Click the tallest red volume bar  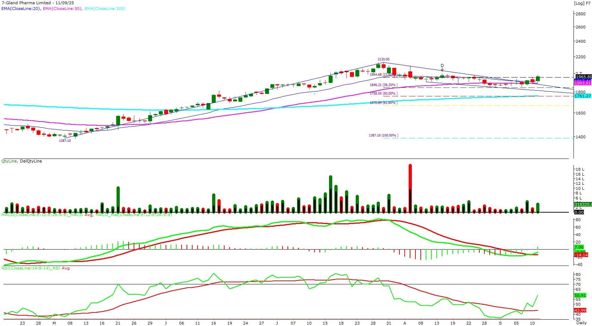(x=410, y=188)
